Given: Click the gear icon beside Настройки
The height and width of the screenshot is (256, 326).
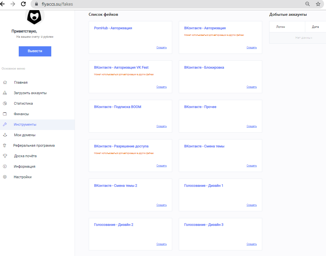Looking at the screenshot, I should click(5, 177).
